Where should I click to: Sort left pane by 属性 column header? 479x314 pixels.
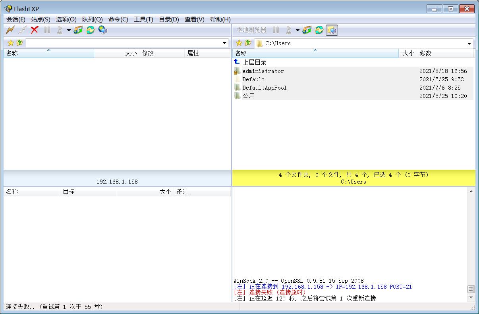pyautogui.click(x=207, y=53)
